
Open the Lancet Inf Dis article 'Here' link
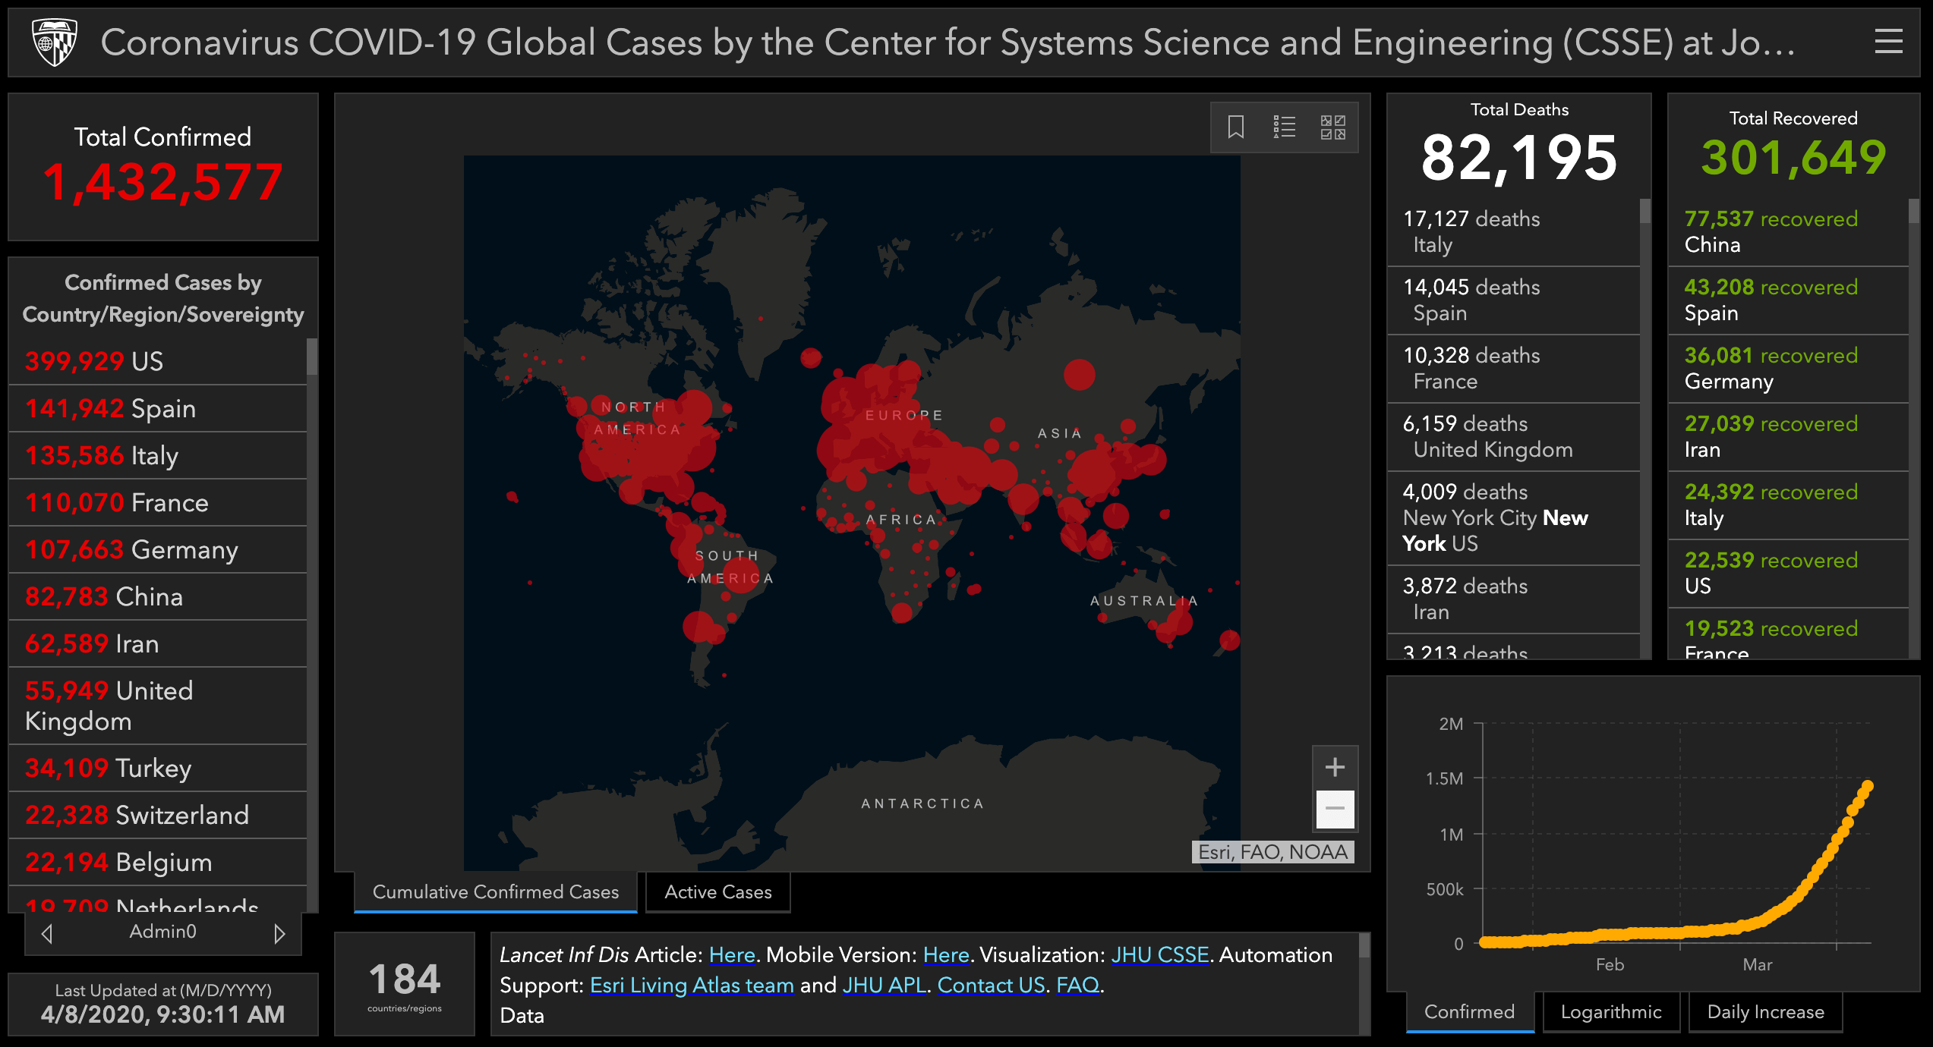pos(732,954)
